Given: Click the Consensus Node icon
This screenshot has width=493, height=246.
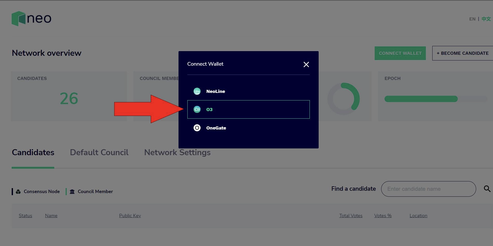Looking at the screenshot, I should 18,192.
